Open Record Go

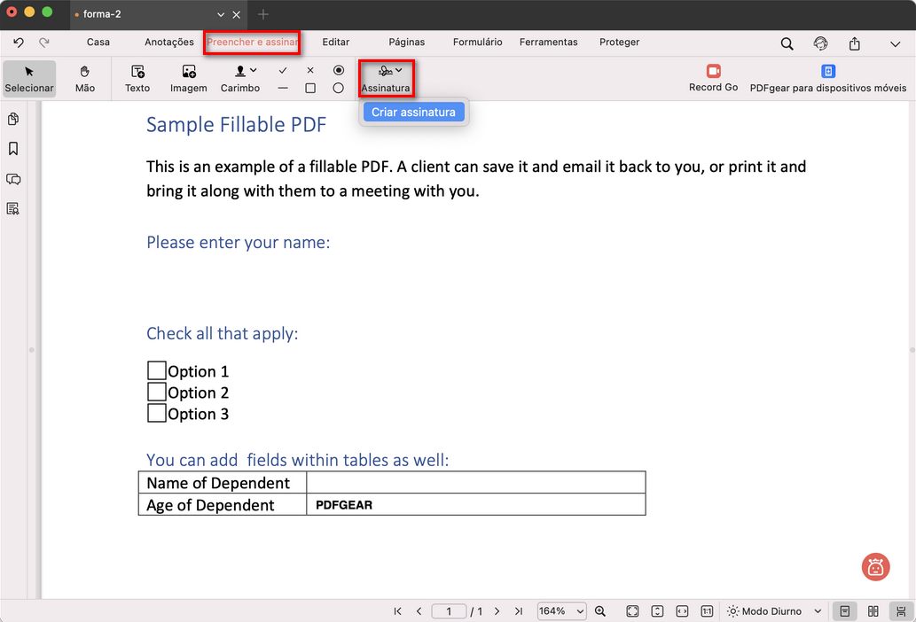point(713,78)
